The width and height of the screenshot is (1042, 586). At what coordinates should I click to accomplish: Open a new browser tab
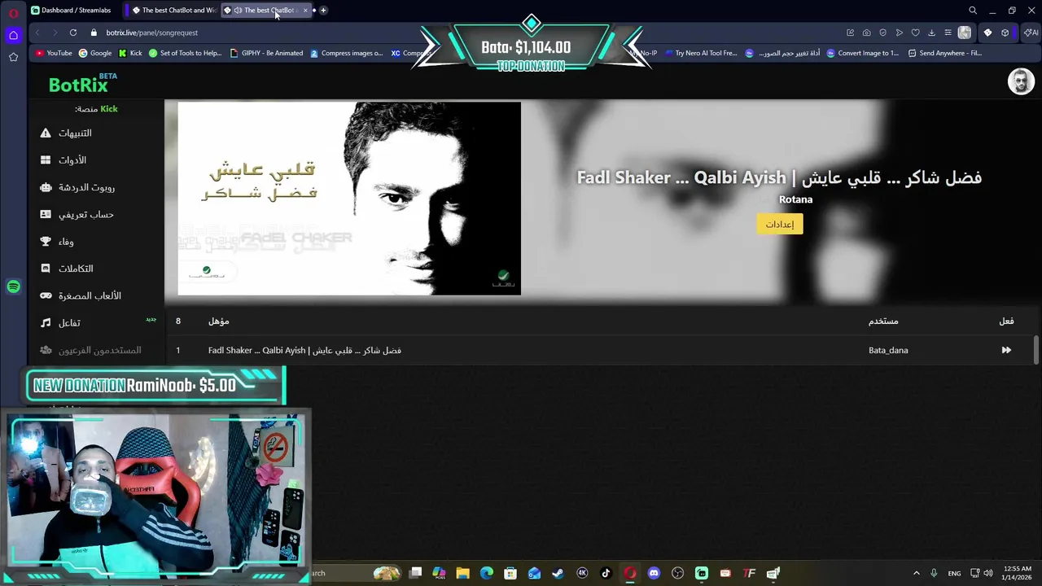click(323, 10)
